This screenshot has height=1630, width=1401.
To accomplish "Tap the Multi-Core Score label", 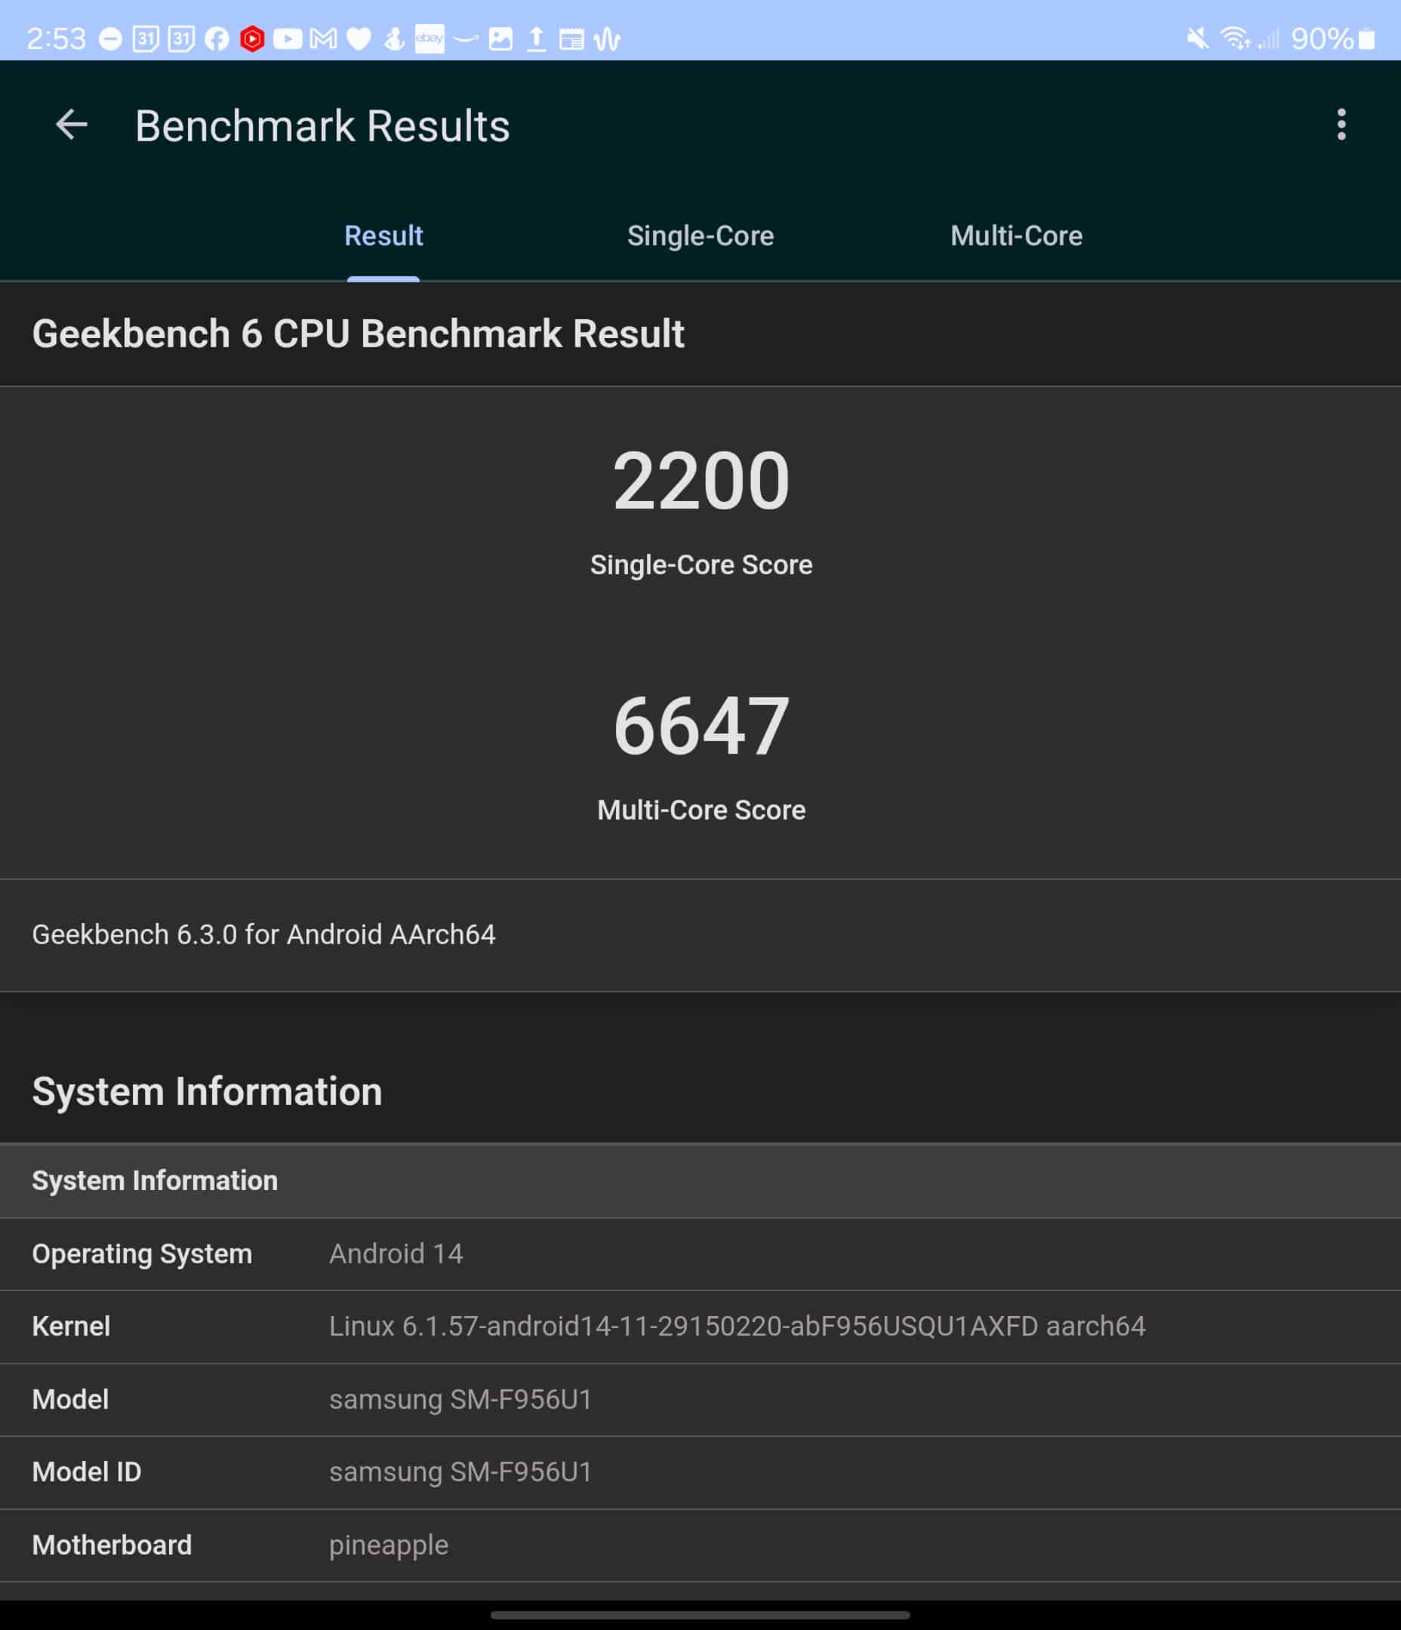I will click(x=700, y=810).
